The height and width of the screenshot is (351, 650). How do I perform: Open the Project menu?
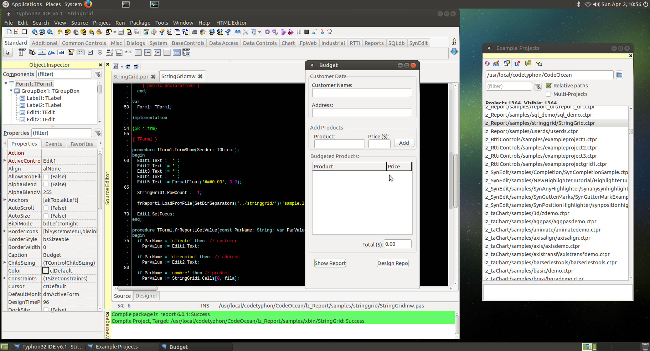point(102,23)
